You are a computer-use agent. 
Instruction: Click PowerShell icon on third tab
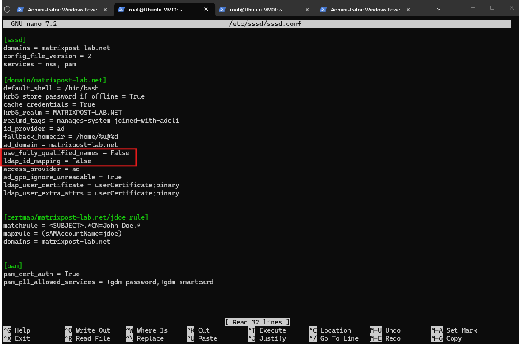pyautogui.click(x=222, y=9)
